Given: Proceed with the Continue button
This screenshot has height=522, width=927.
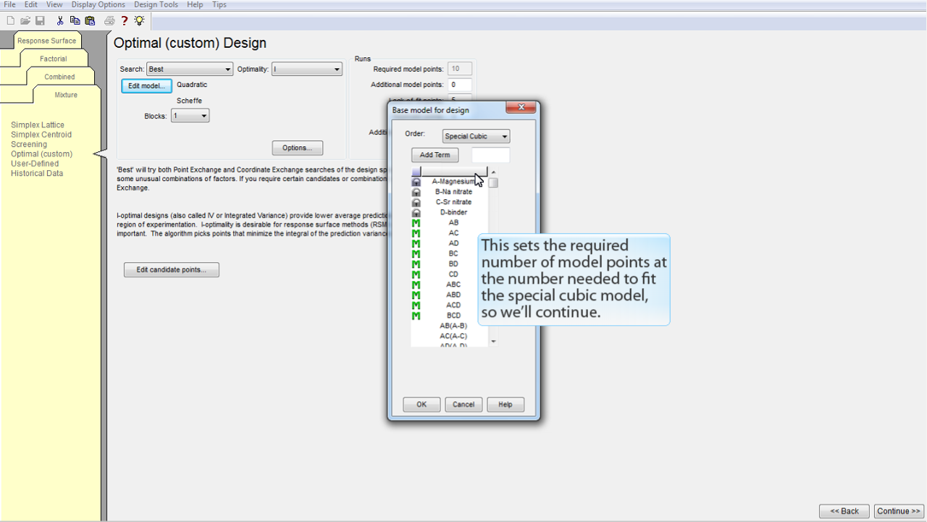Looking at the screenshot, I should [899, 511].
